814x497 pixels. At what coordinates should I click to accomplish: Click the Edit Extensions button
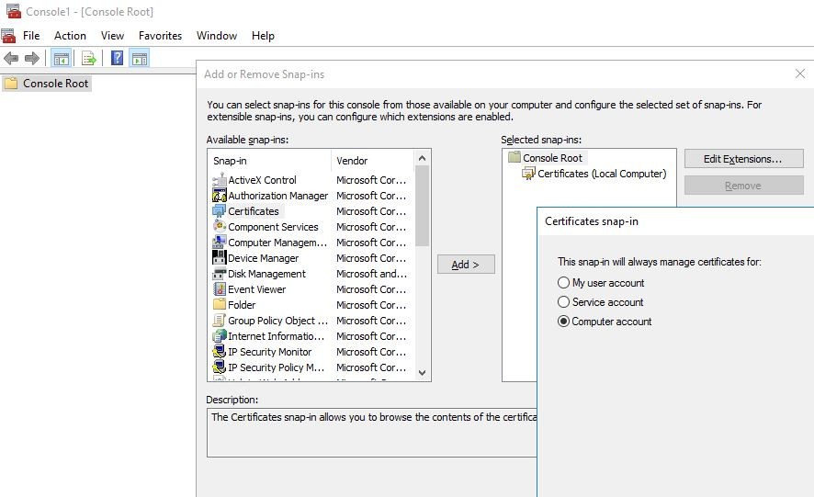[x=742, y=159]
